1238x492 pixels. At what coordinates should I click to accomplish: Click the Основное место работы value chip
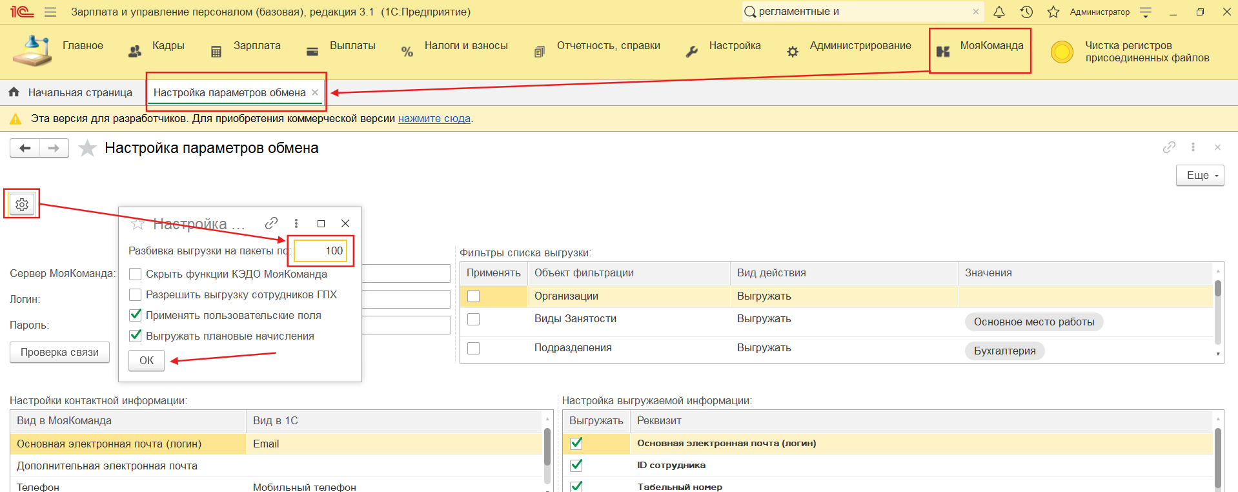pyautogui.click(x=1034, y=322)
